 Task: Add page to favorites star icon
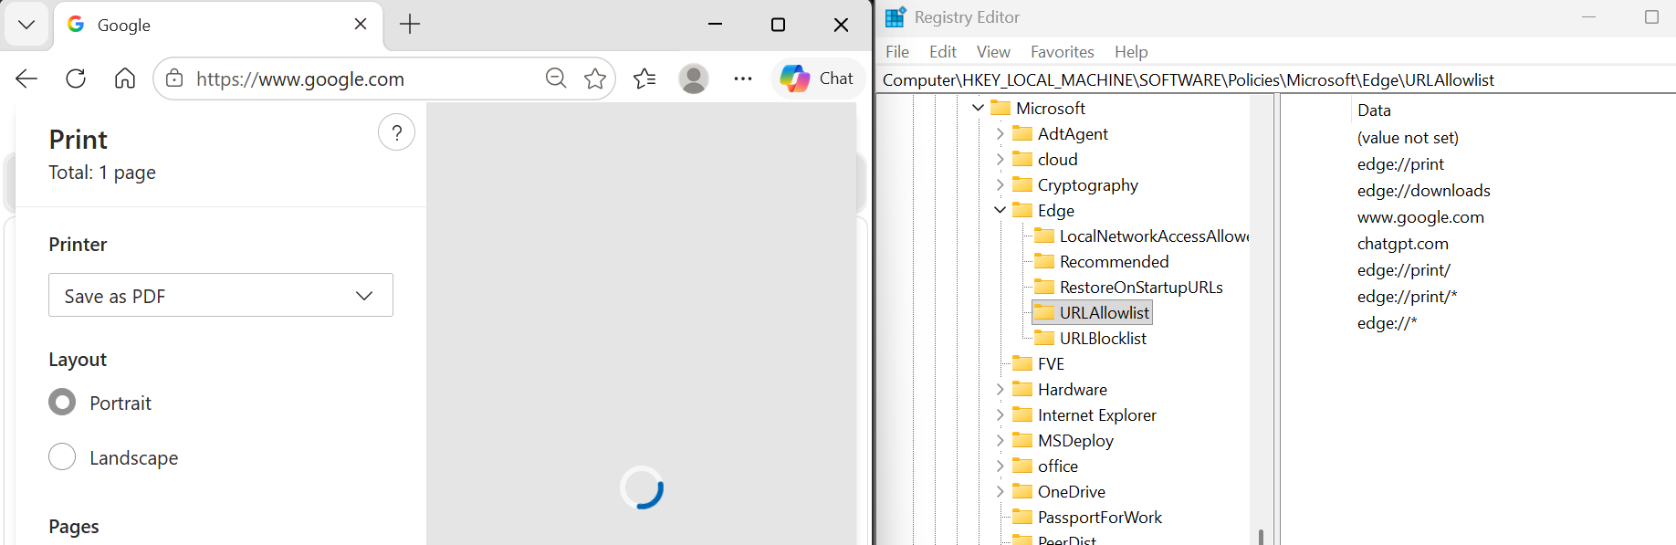point(595,79)
